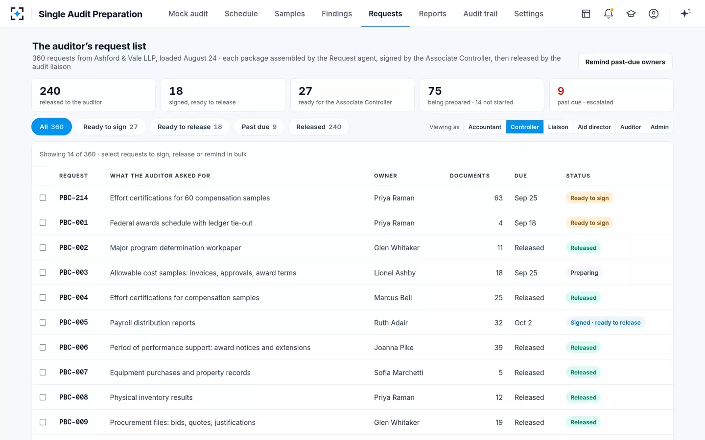Viewport: 705px width, 440px height.
Task: Check the PBC-009 procurement checkbox
Action: [x=43, y=422]
